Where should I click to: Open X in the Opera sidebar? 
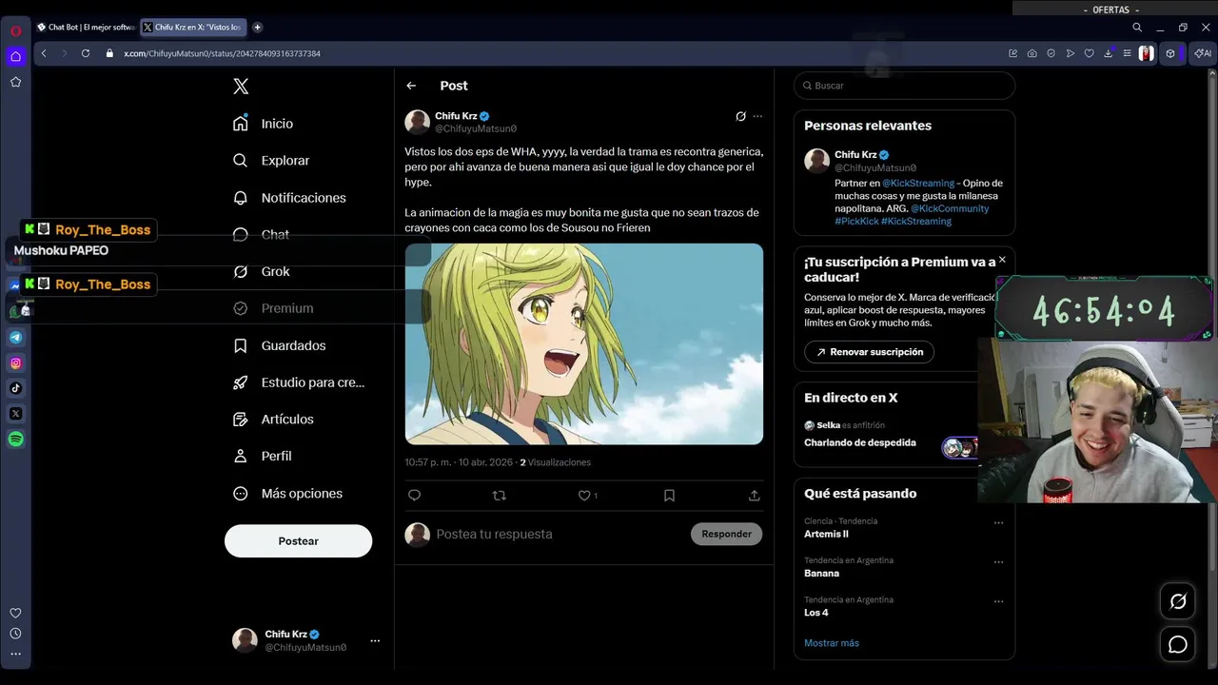tap(15, 414)
